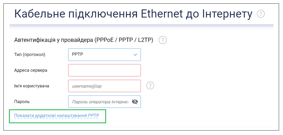This screenshot has width=283, height=135.
Task: Open the Тип (протокол) dropdown
Action: coord(105,54)
